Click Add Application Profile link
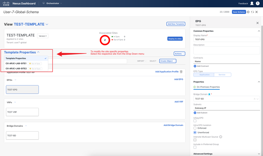The width and height of the screenshot is (263, 156). tap(167, 72)
